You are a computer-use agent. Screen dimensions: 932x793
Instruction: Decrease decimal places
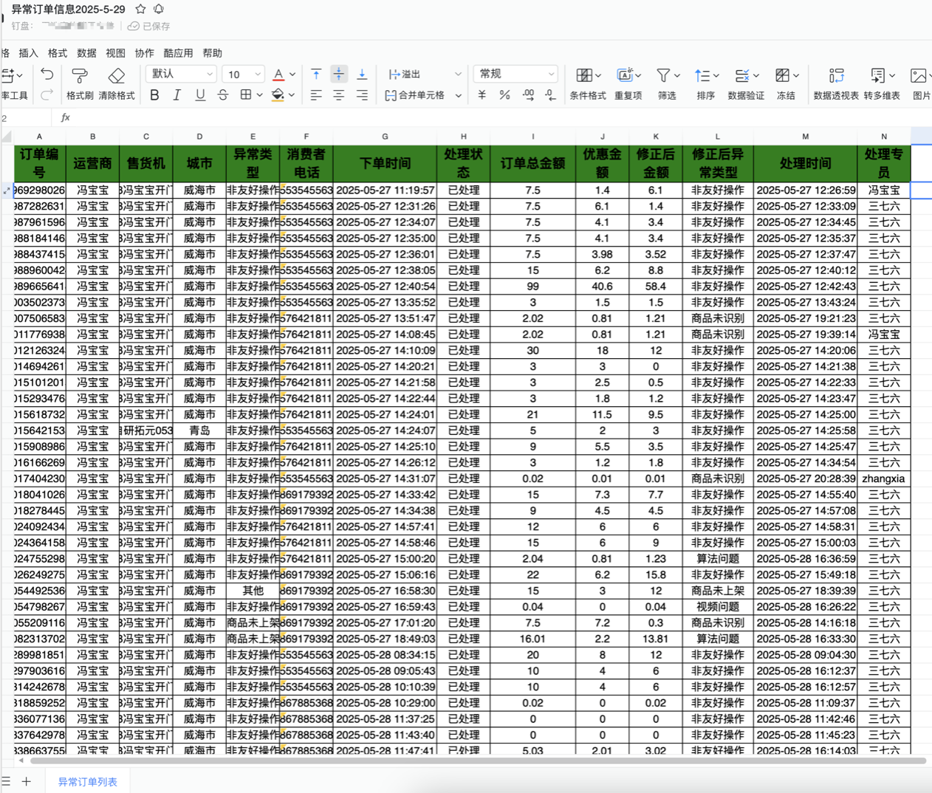click(551, 95)
